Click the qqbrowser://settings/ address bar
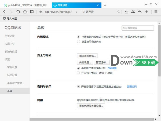The height and width of the screenshot is (121, 161). (x=58, y=12)
